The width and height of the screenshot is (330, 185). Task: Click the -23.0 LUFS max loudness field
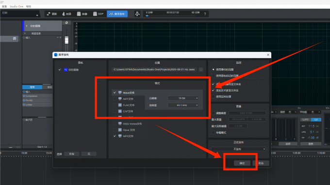click(x=238, y=119)
